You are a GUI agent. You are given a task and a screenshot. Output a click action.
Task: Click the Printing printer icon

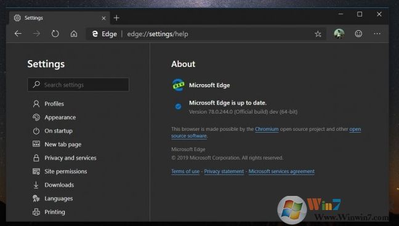point(36,212)
